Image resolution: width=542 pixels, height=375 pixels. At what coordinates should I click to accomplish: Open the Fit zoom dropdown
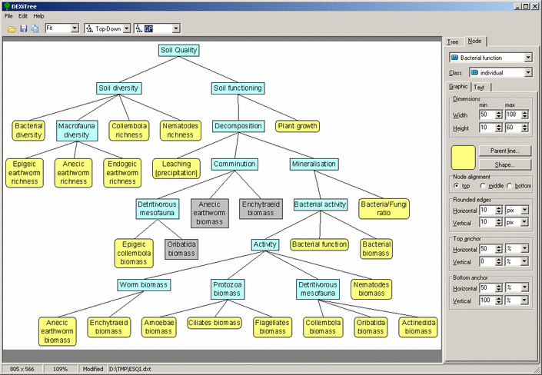75,28
